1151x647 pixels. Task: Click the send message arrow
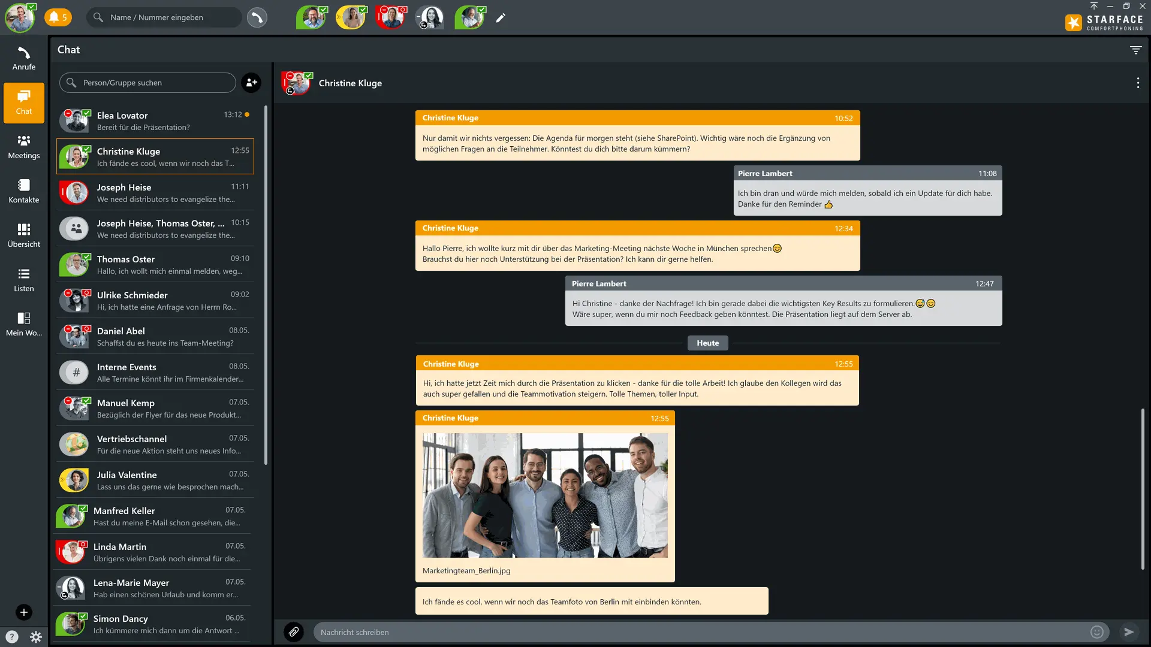tap(1129, 631)
